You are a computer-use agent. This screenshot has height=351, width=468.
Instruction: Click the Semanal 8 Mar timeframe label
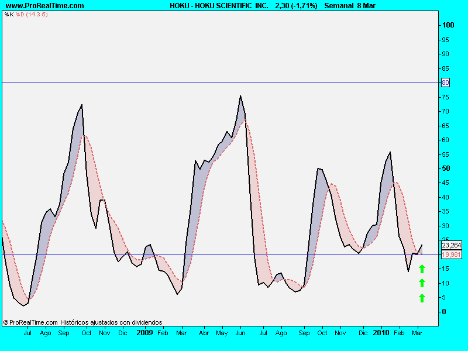pyautogui.click(x=350, y=6)
